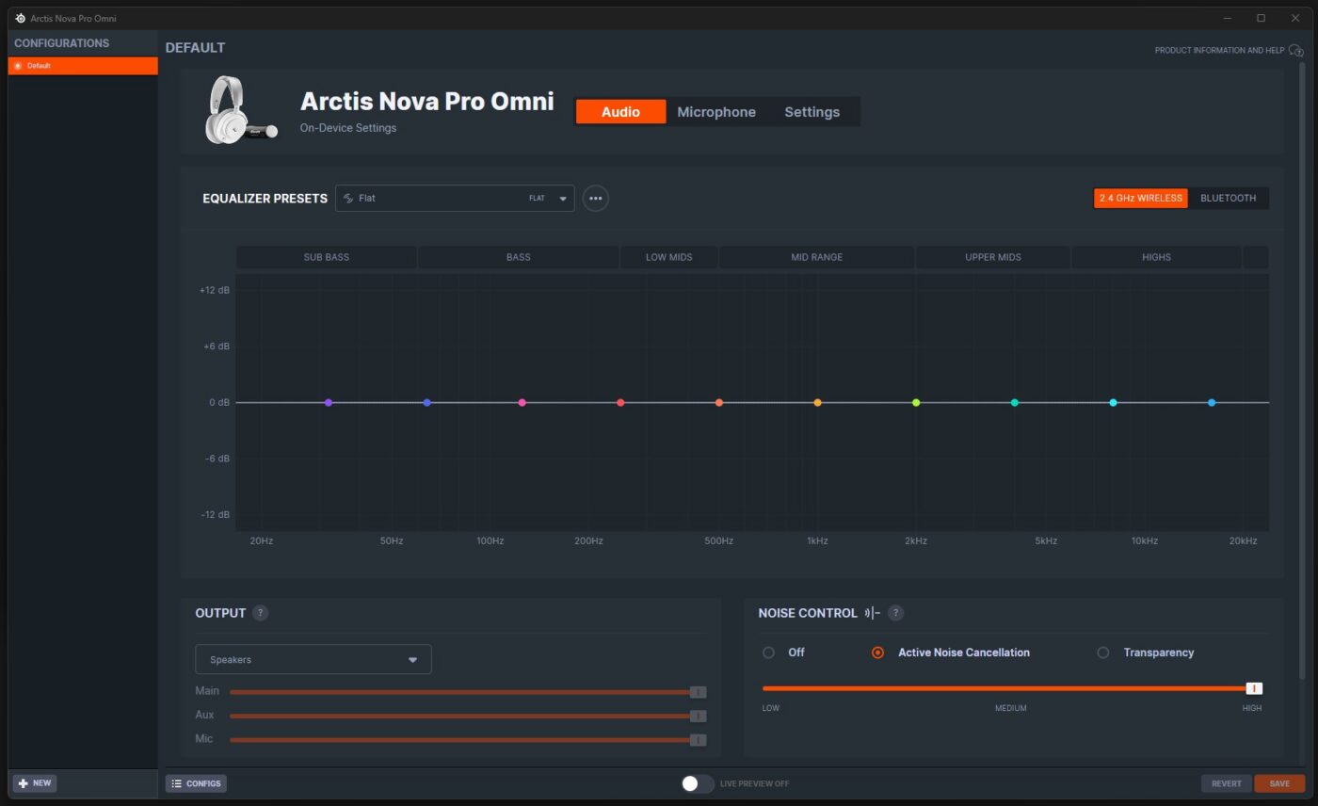The height and width of the screenshot is (806, 1318).
Task: Open the CONFIGS panel button
Action: click(196, 783)
